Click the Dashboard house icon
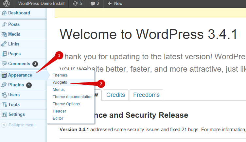The width and height of the screenshot is (246, 142). 4,13
